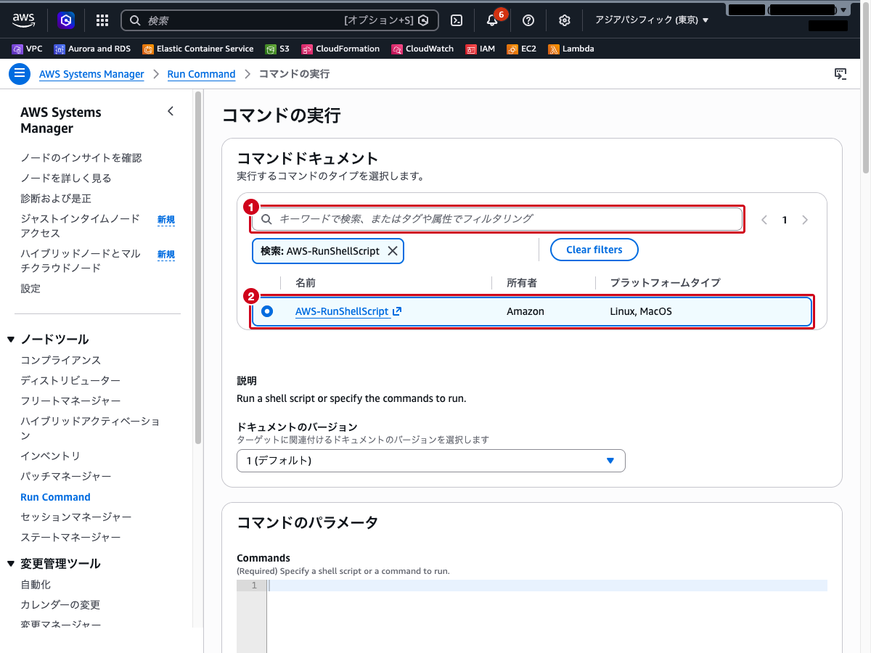
Task: Click the 所有者 column header
Action: click(522, 282)
